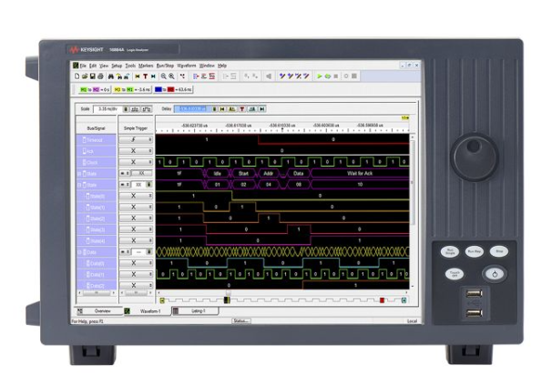
Task: Click the Clock signal row icon
Action: 84,163
